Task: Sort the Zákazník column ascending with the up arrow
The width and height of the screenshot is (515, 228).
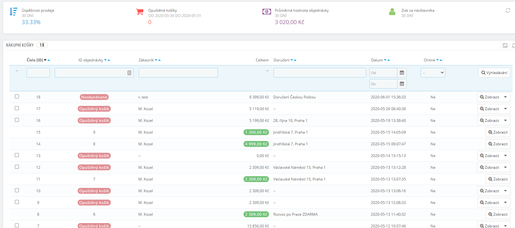Action: click(x=159, y=60)
